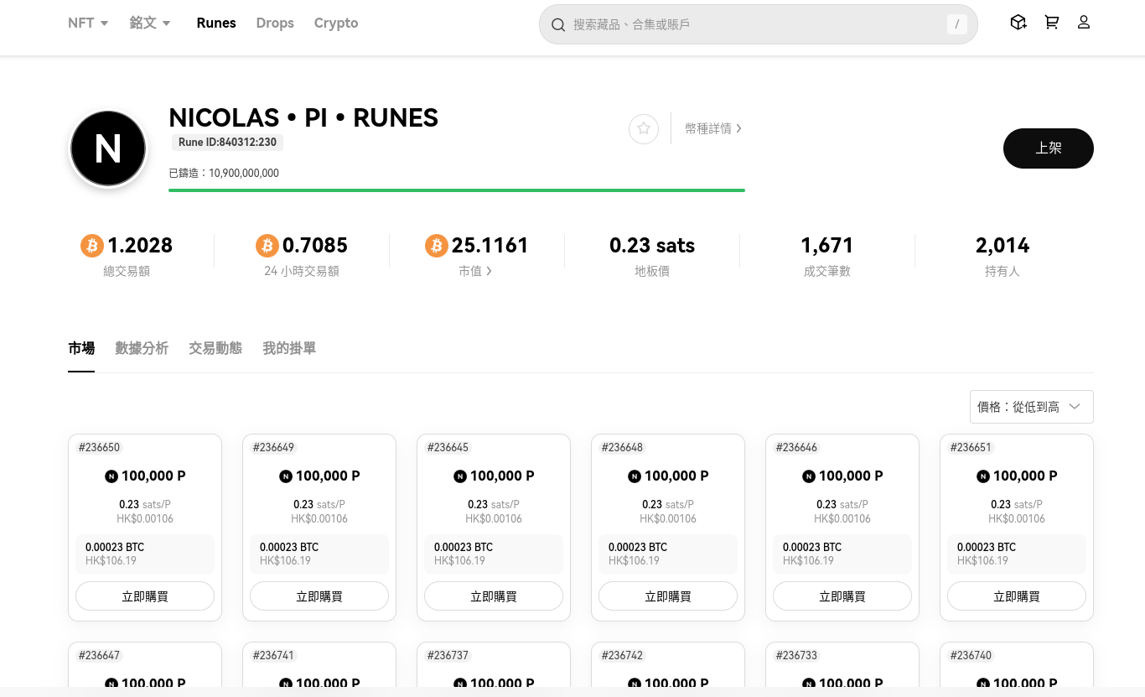This screenshot has height=697, width=1145.
Task: Click the cube wallet icon in header
Action: point(1018,23)
